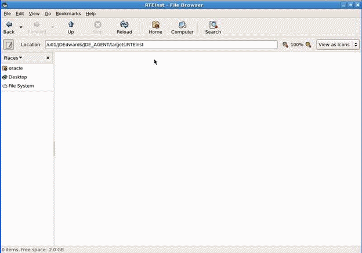This screenshot has width=362, height=253.
Task: Zoom in with the magnifier icon
Action: 308,45
